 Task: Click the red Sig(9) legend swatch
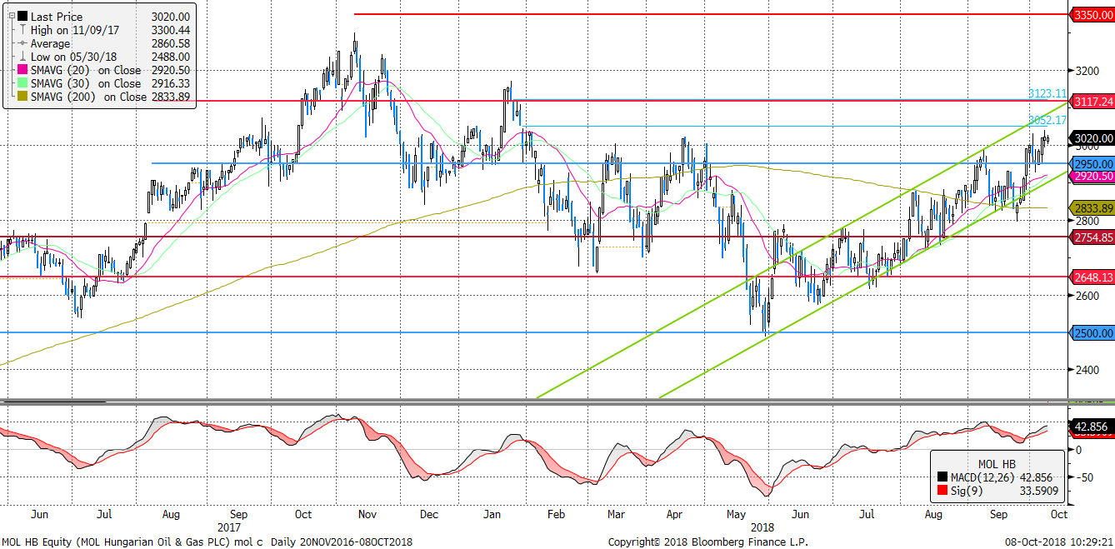[x=942, y=492]
